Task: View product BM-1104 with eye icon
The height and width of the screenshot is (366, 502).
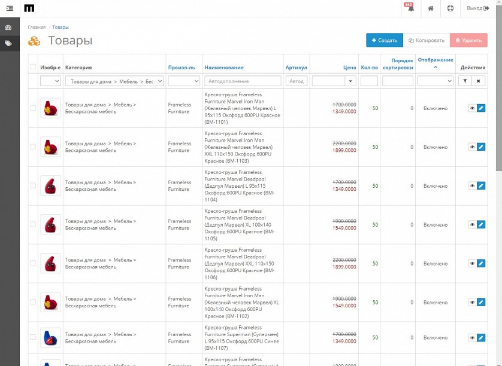Action: (x=472, y=186)
